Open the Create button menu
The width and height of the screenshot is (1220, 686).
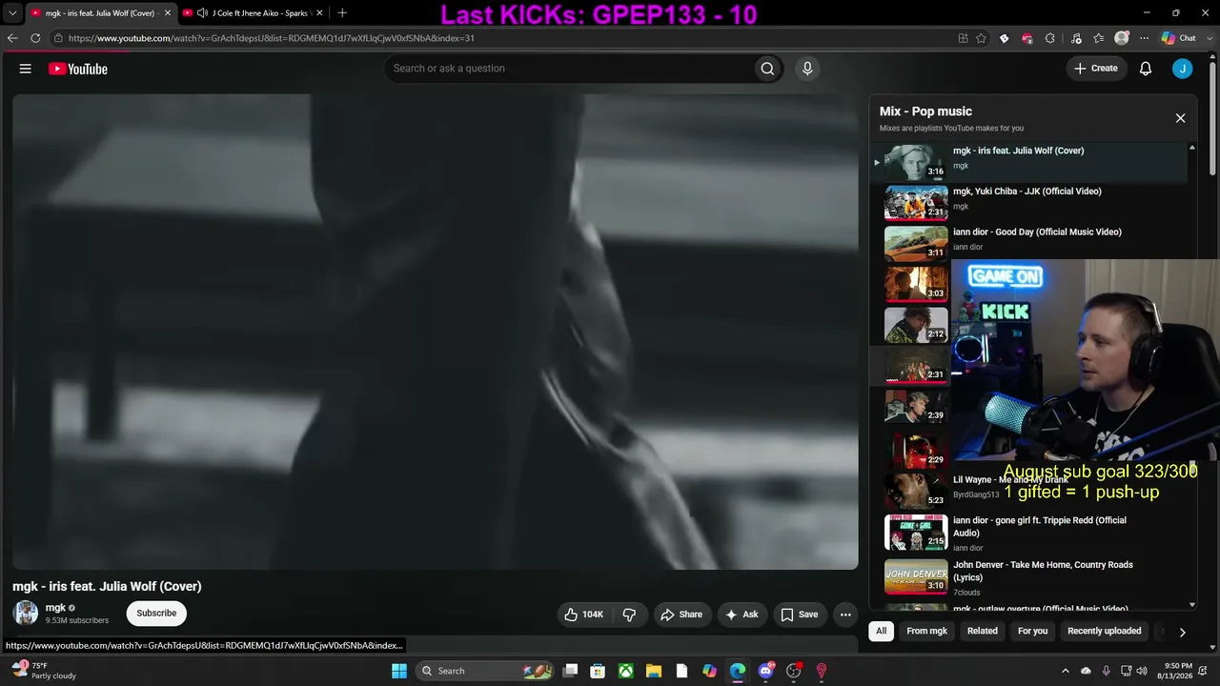point(1095,69)
